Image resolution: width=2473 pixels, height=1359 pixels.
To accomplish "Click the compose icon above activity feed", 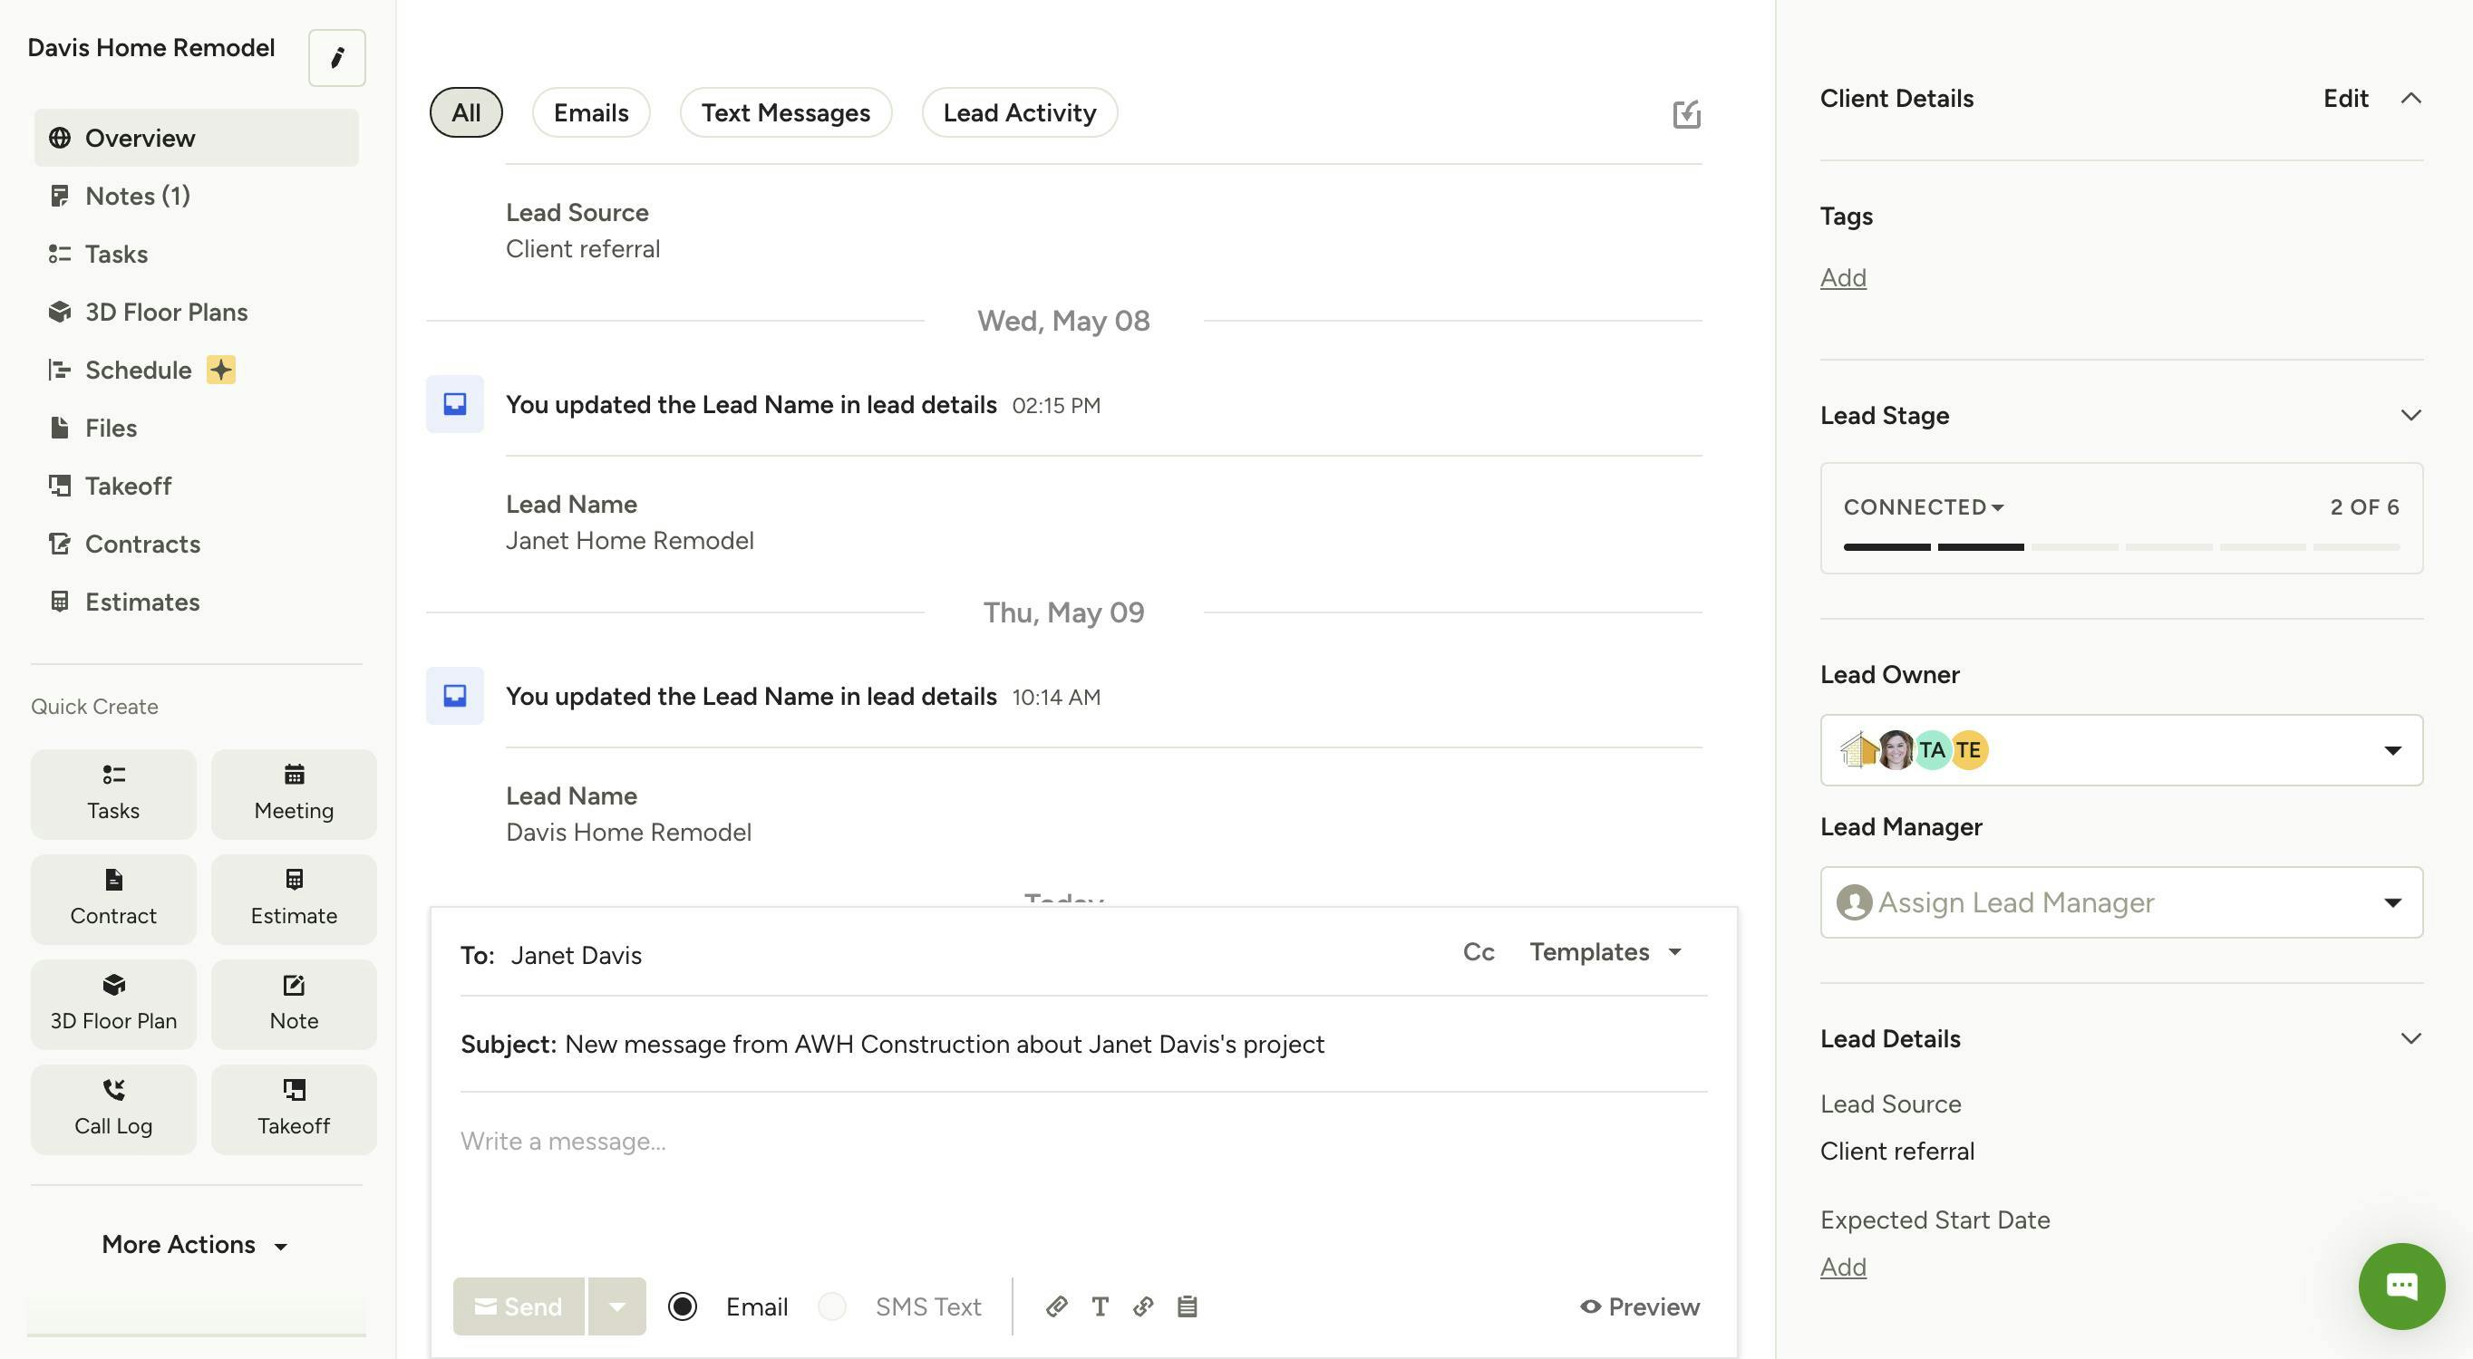I will [1686, 114].
